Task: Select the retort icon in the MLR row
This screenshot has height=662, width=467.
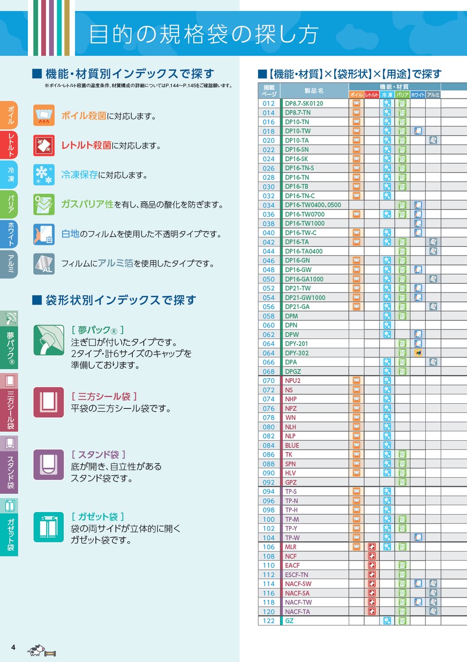Action: click(372, 547)
